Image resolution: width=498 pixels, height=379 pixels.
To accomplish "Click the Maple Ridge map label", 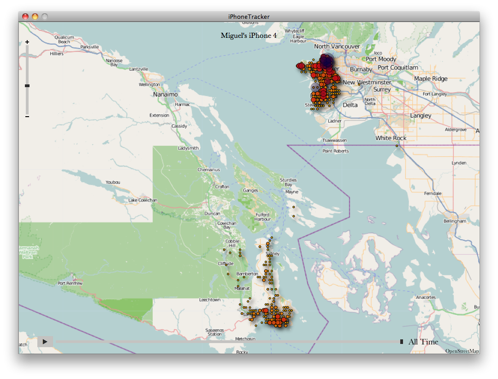I will pos(431,79).
